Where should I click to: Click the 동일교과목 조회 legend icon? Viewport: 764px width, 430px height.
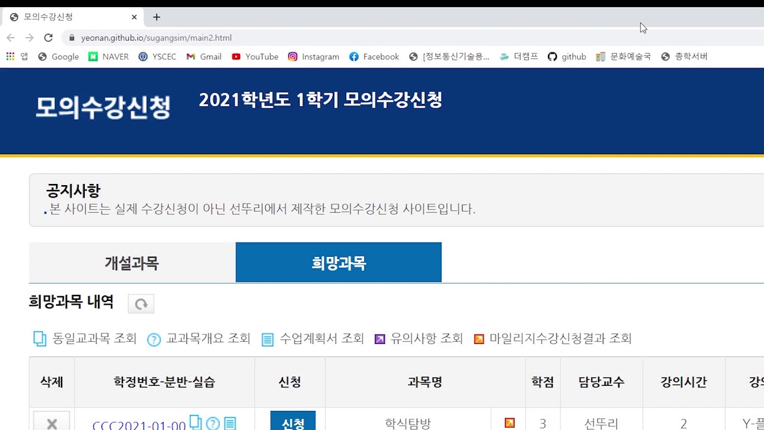(39, 339)
